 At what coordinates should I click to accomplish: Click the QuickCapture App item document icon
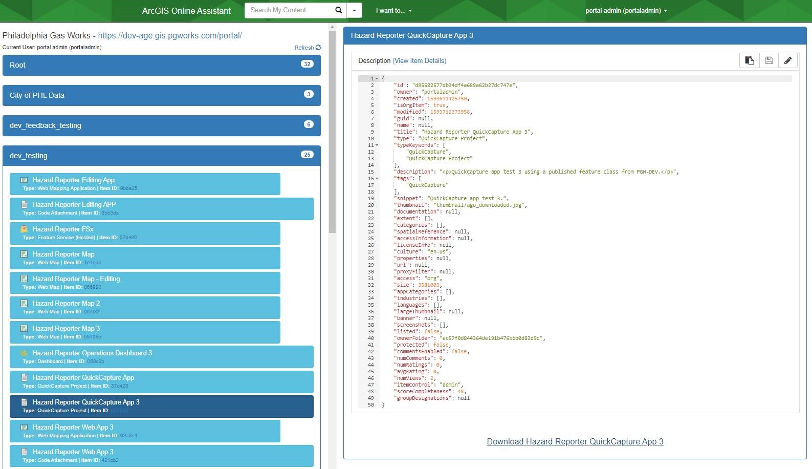pos(24,377)
